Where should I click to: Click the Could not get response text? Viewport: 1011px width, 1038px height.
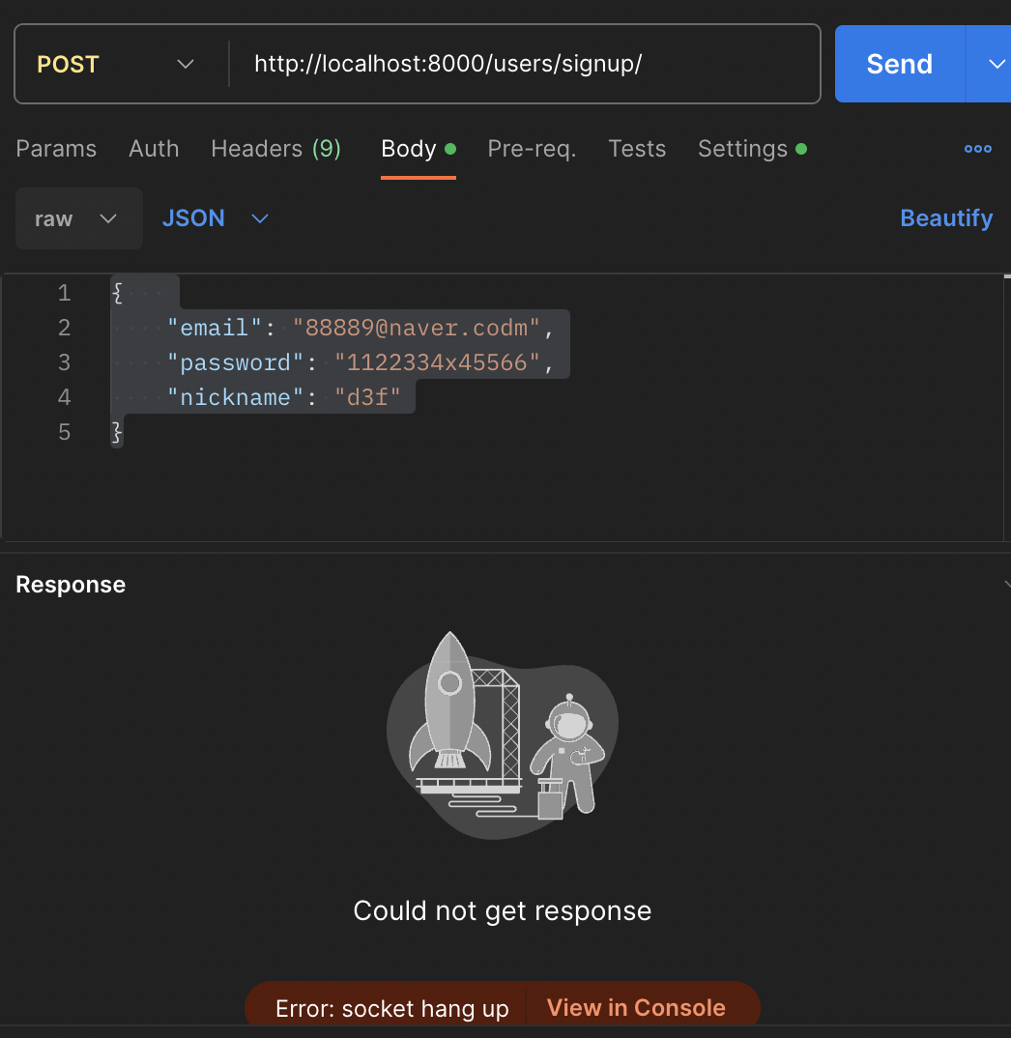click(x=503, y=910)
